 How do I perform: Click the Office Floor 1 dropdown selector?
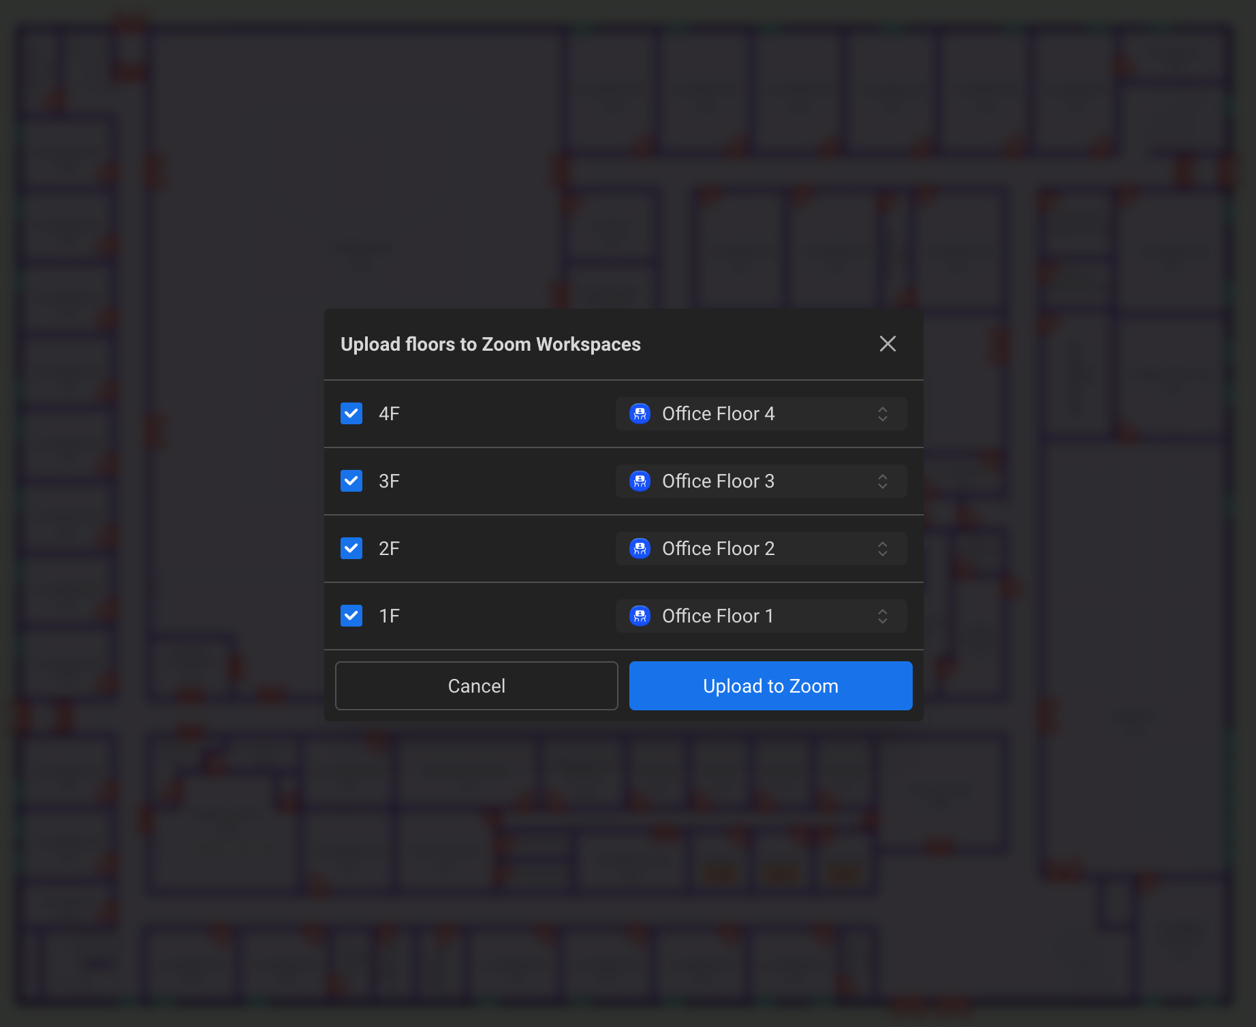[x=761, y=616]
